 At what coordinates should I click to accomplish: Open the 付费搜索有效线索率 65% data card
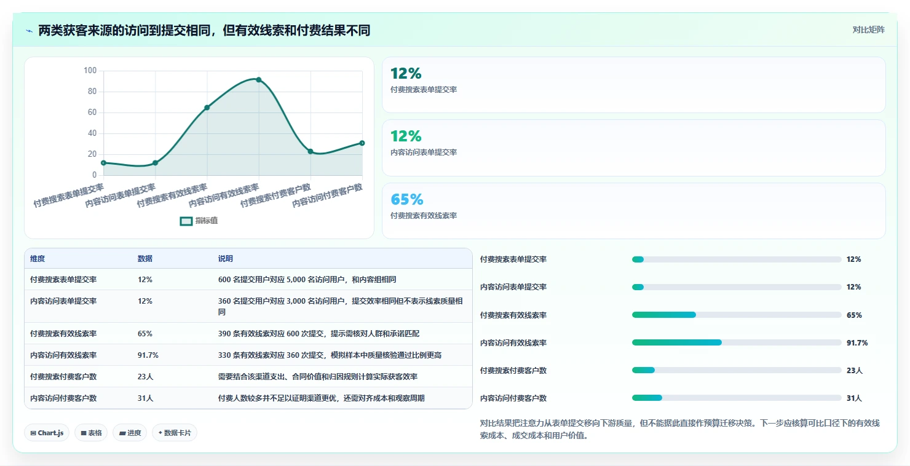pyautogui.click(x=634, y=211)
